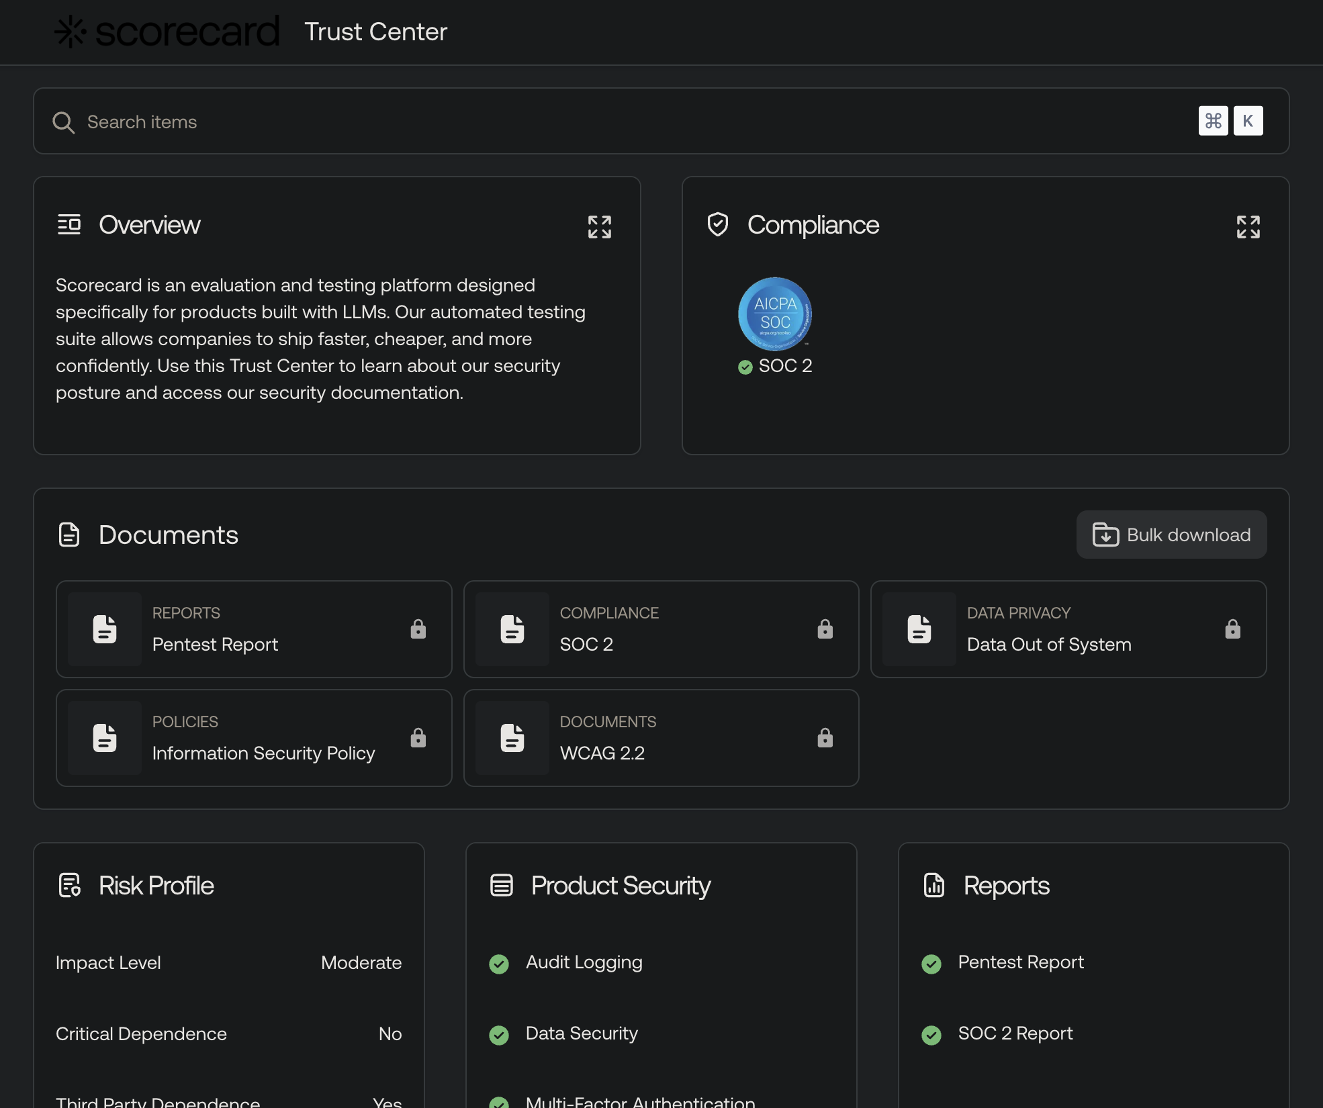The height and width of the screenshot is (1108, 1323).
Task: Click Information Security Policy file icon
Action: pos(105,738)
